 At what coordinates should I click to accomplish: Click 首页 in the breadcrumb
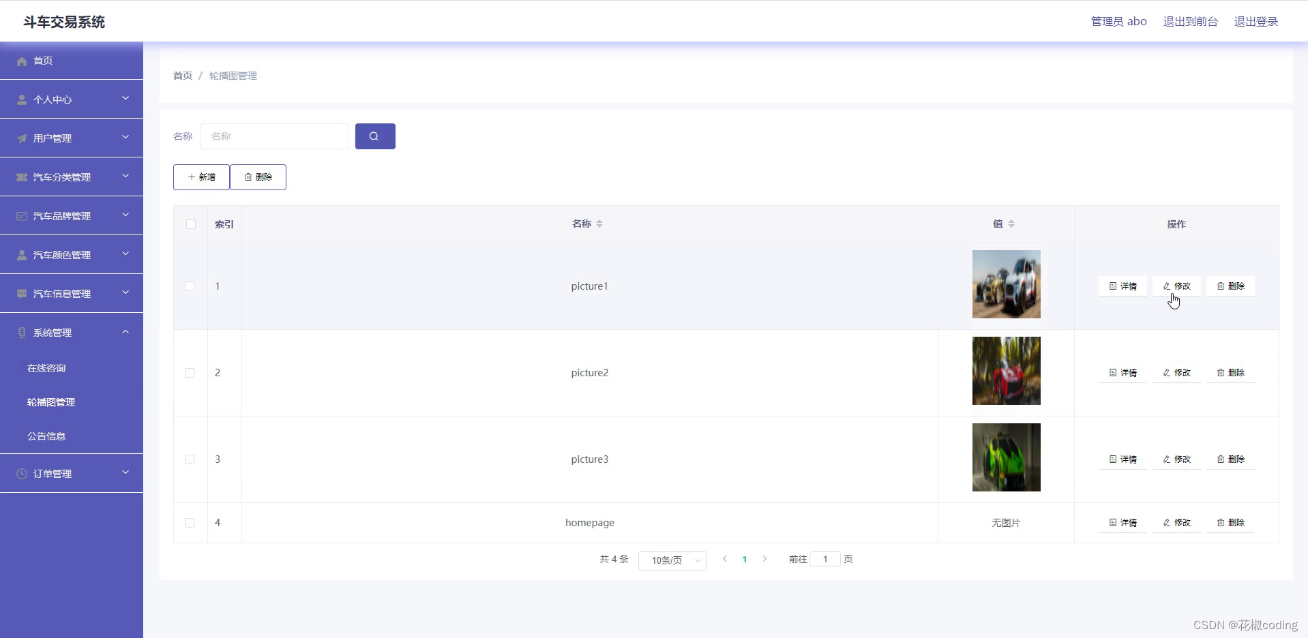(x=183, y=76)
